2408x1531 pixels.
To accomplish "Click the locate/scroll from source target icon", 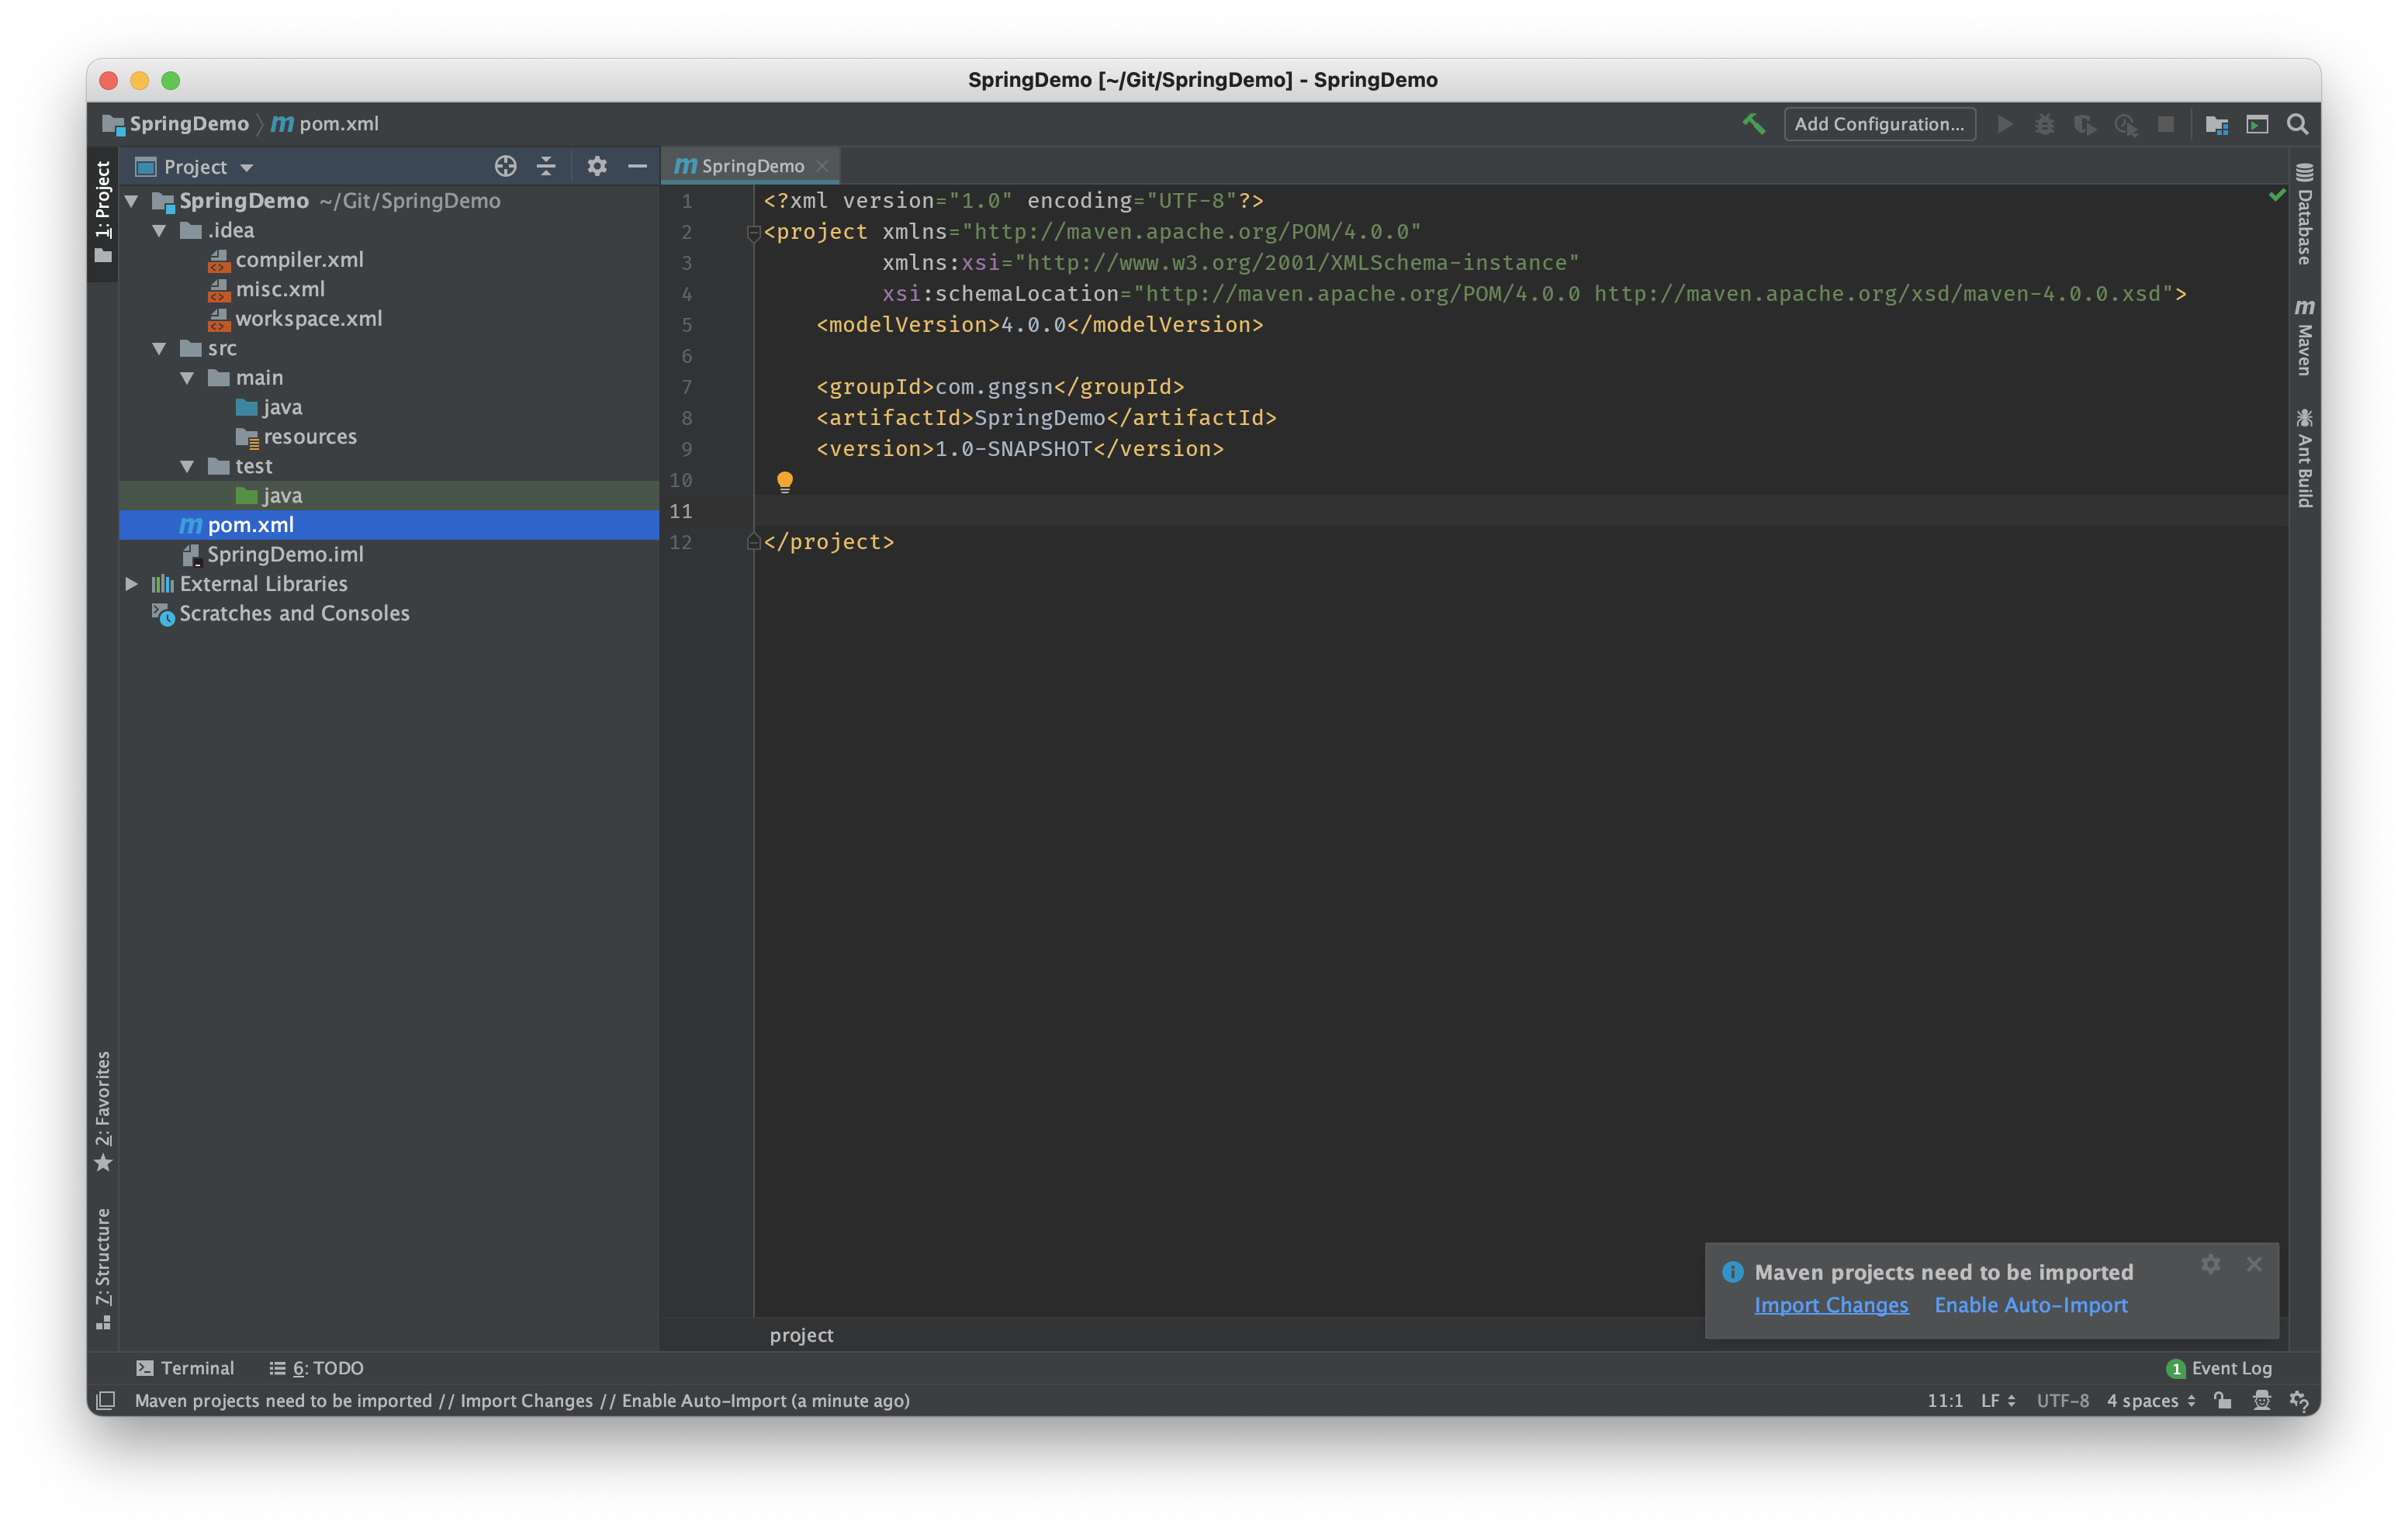I will tap(506, 166).
